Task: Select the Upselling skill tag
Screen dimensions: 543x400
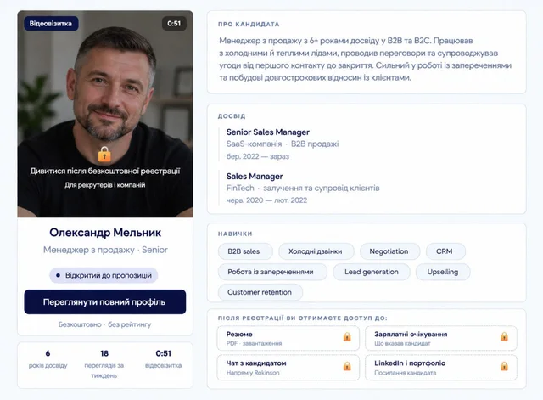Action: (x=443, y=272)
